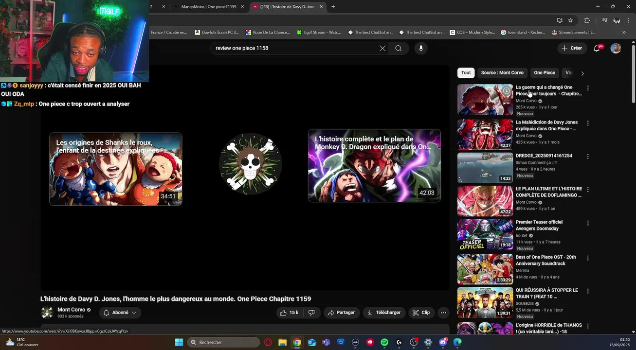This screenshot has width=636, height=350.
Task: Close the L'histoire de Davy D. Jones tab
Action: click(x=321, y=7)
